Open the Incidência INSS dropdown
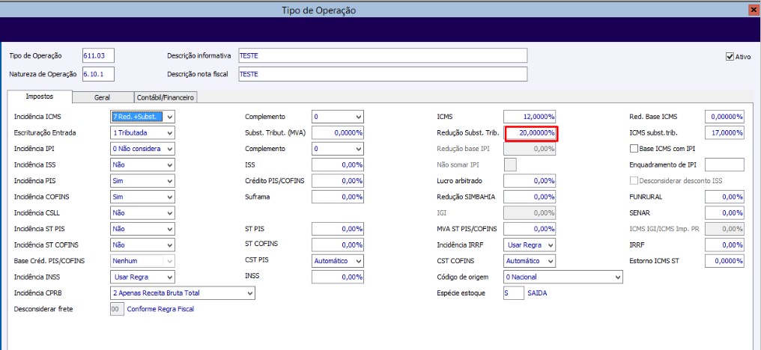 pyautogui.click(x=142, y=277)
